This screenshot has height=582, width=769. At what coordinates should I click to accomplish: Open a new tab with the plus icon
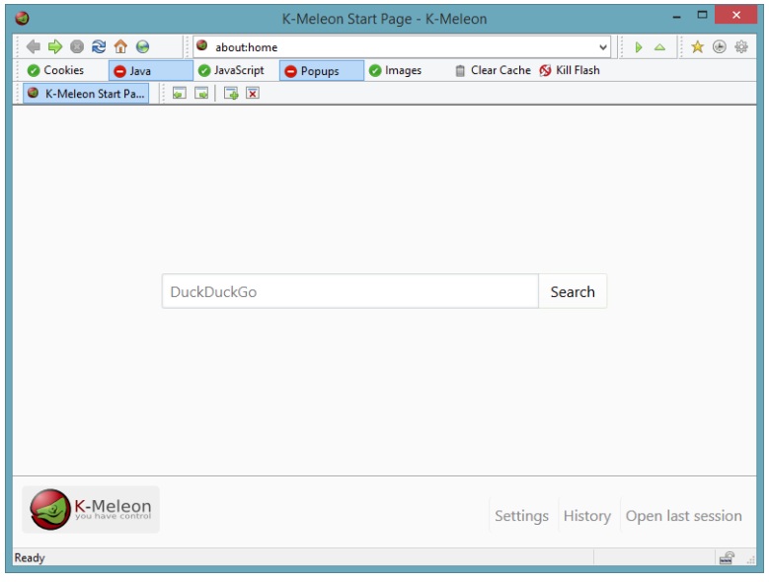(x=231, y=94)
